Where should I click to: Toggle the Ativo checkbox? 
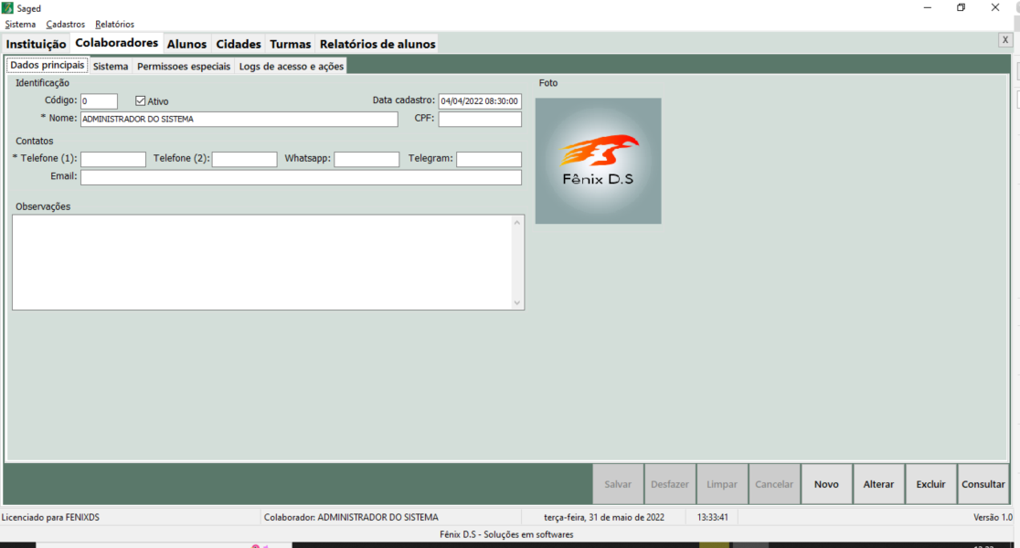point(141,101)
